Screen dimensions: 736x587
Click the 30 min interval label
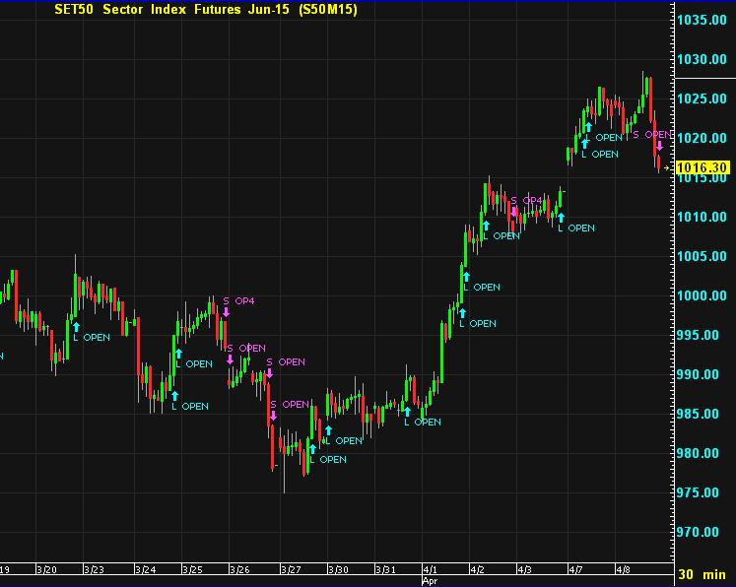coord(703,574)
